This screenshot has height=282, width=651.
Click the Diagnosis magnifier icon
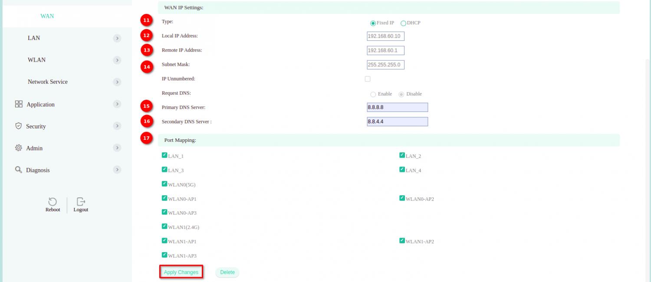click(18, 170)
